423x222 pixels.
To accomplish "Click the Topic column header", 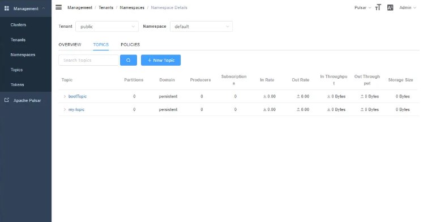I will (x=67, y=80).
